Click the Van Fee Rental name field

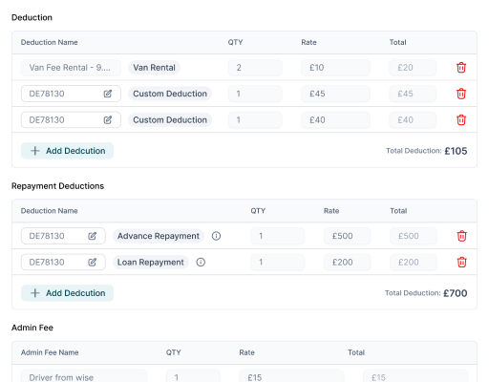tap(71, 68)
